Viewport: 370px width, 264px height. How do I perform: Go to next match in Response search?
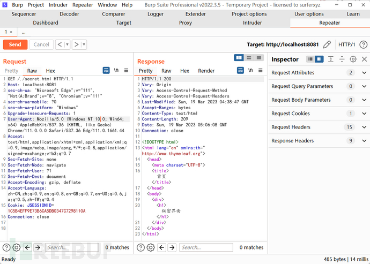(172, 247)
